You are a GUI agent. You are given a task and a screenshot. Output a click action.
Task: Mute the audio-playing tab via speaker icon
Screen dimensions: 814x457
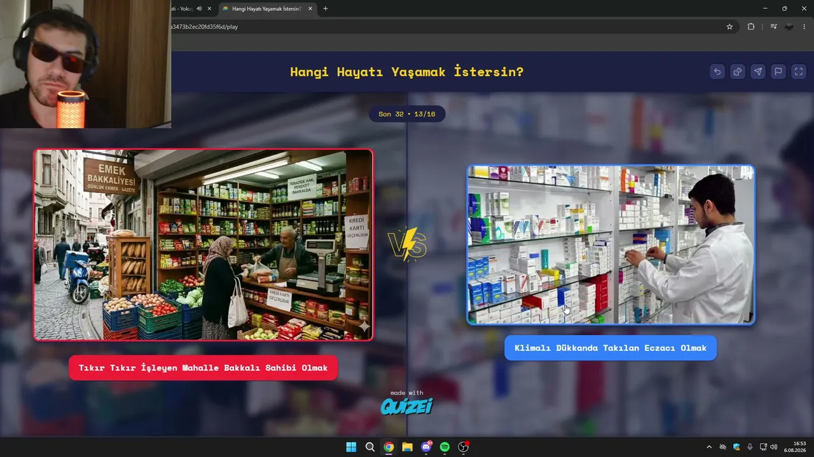(199, 9)
